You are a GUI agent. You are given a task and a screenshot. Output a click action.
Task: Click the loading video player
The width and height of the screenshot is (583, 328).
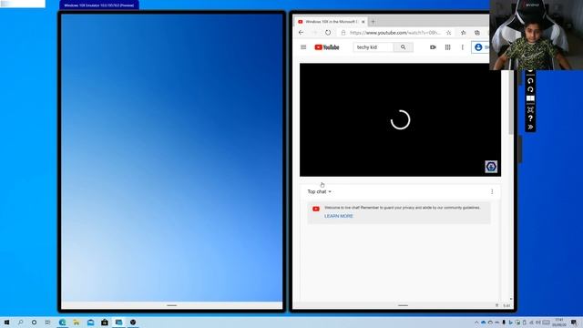[400, 119]
